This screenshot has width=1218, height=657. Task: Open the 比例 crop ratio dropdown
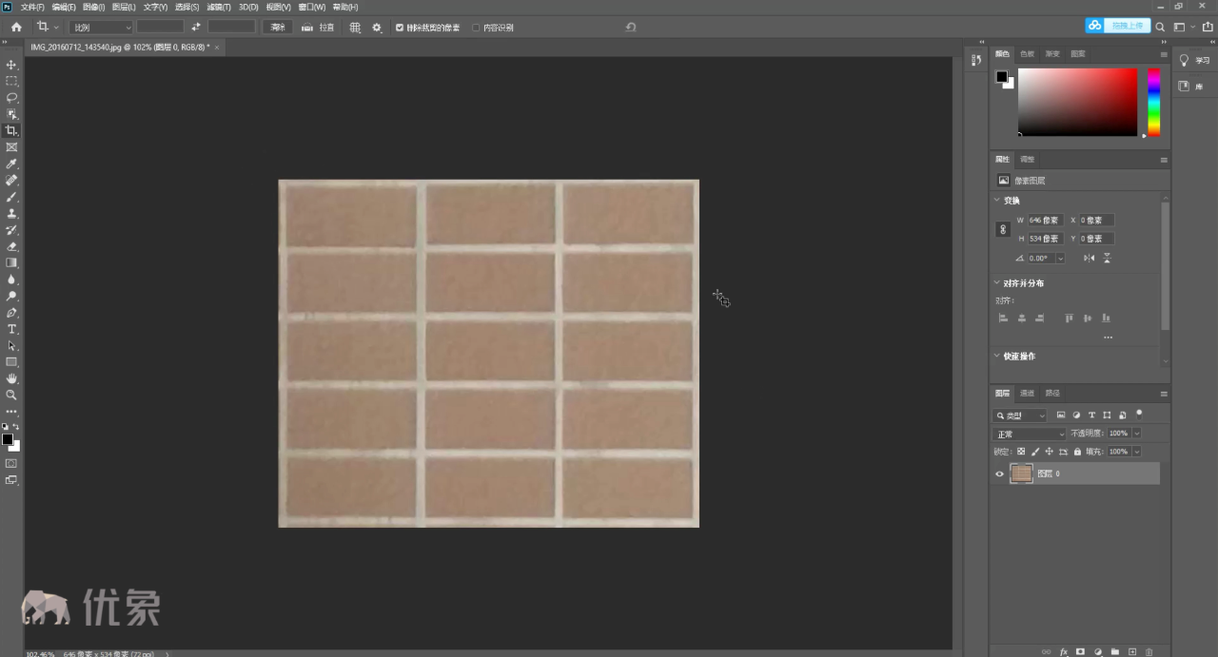[x=100, y=28]
